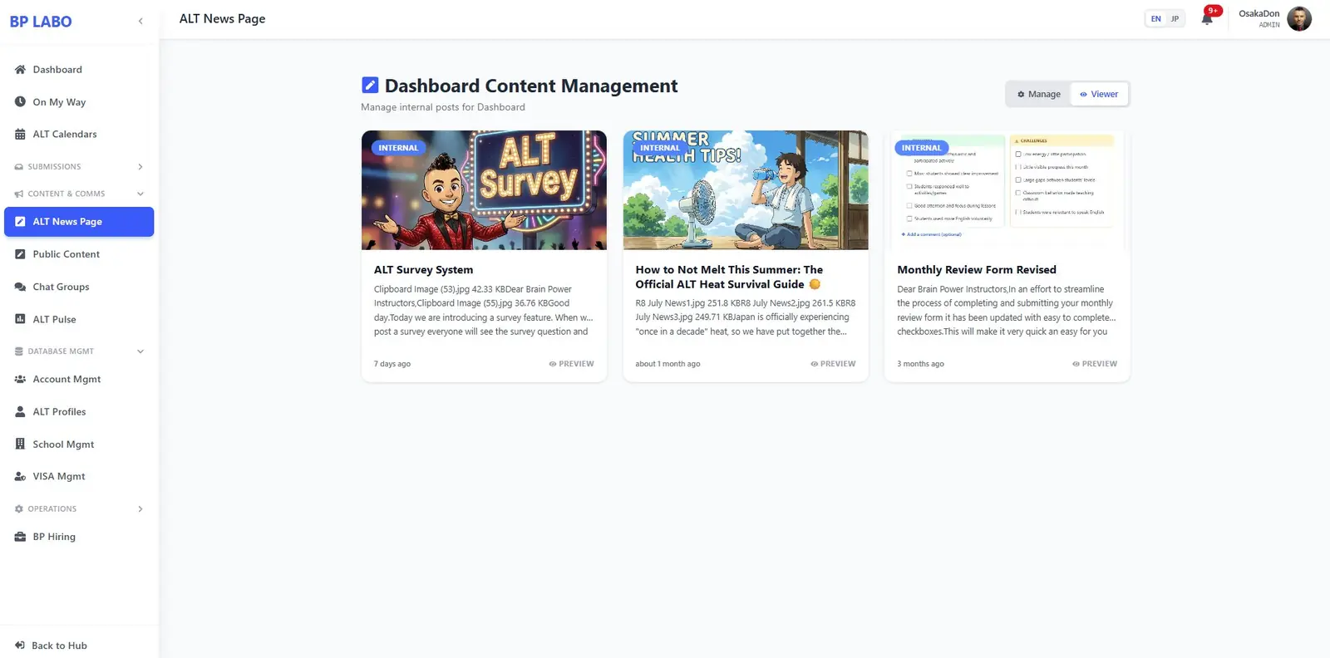Click INTERNAL badge on ALT Survey card

[x=398, y=148]
